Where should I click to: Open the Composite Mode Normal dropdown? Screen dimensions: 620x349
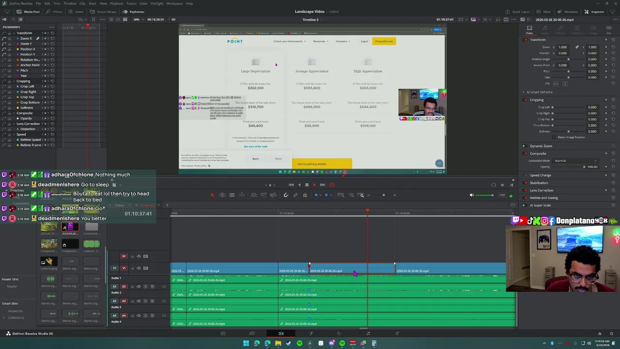tap(575, 160)
